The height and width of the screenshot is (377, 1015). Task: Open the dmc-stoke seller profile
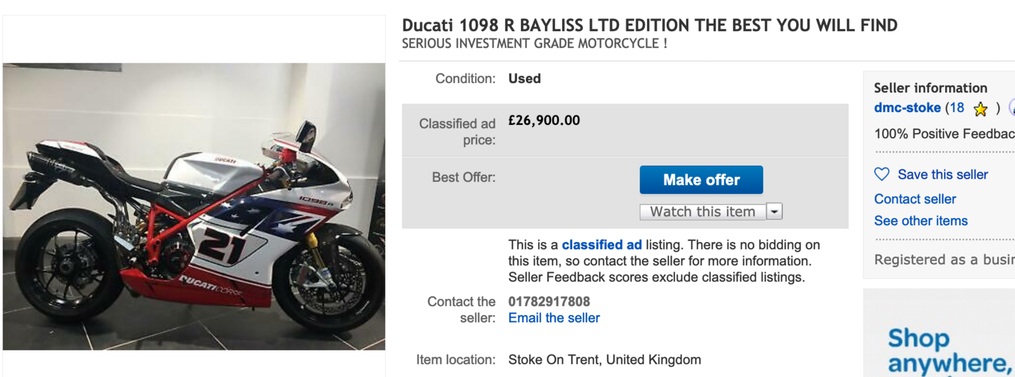tap(907, 108)
